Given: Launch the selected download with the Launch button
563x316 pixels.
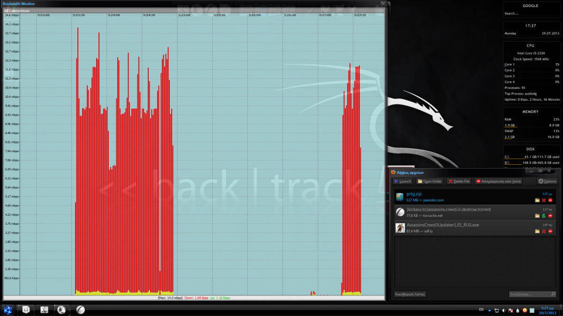Looking at the screenshot, I should click(x=403, y=181).
